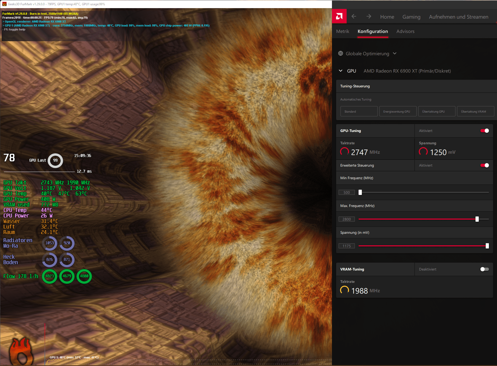497x366 pixels.
Task: Select Übertaktung GPU preset
Action: point(437,111)
